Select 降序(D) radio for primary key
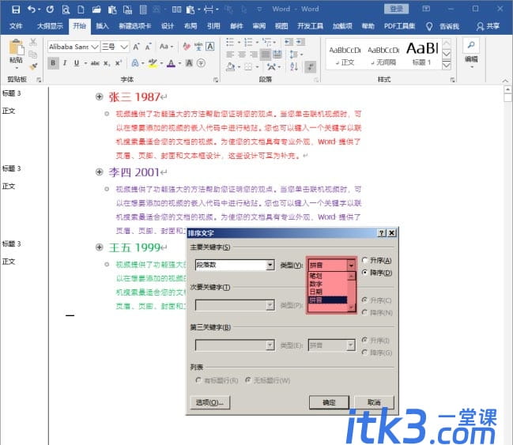This screenshot has width=513, height=445. (x=365, y=273)
